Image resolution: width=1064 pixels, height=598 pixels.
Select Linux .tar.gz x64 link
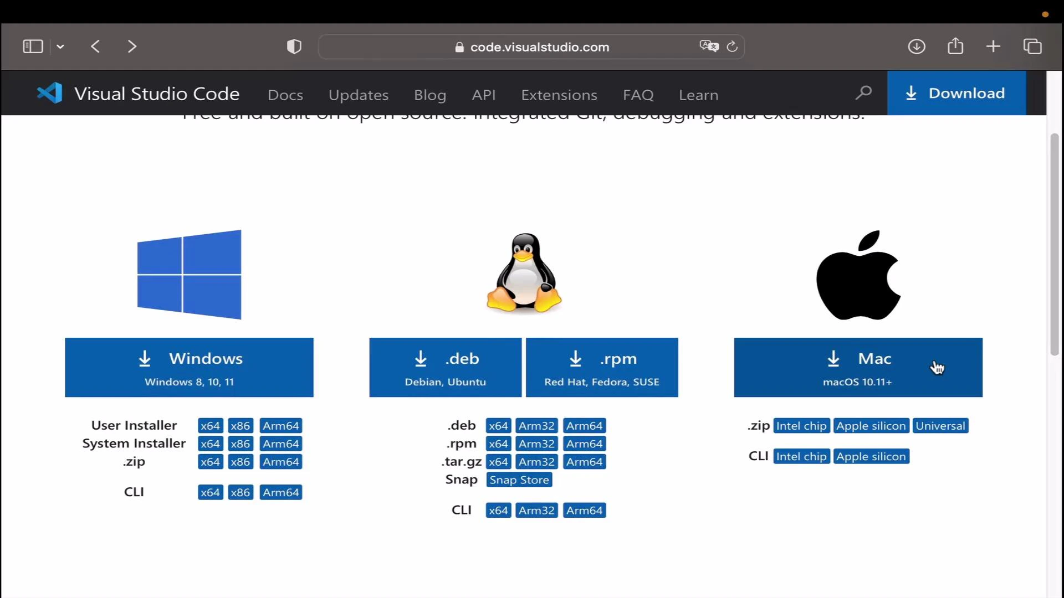(498, 462)
